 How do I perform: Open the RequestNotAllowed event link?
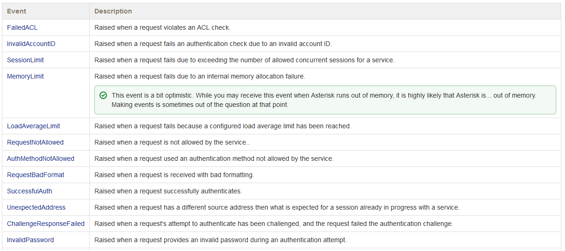click(35, 142)
